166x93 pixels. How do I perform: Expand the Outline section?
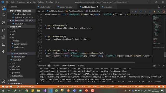coord(13,80)
